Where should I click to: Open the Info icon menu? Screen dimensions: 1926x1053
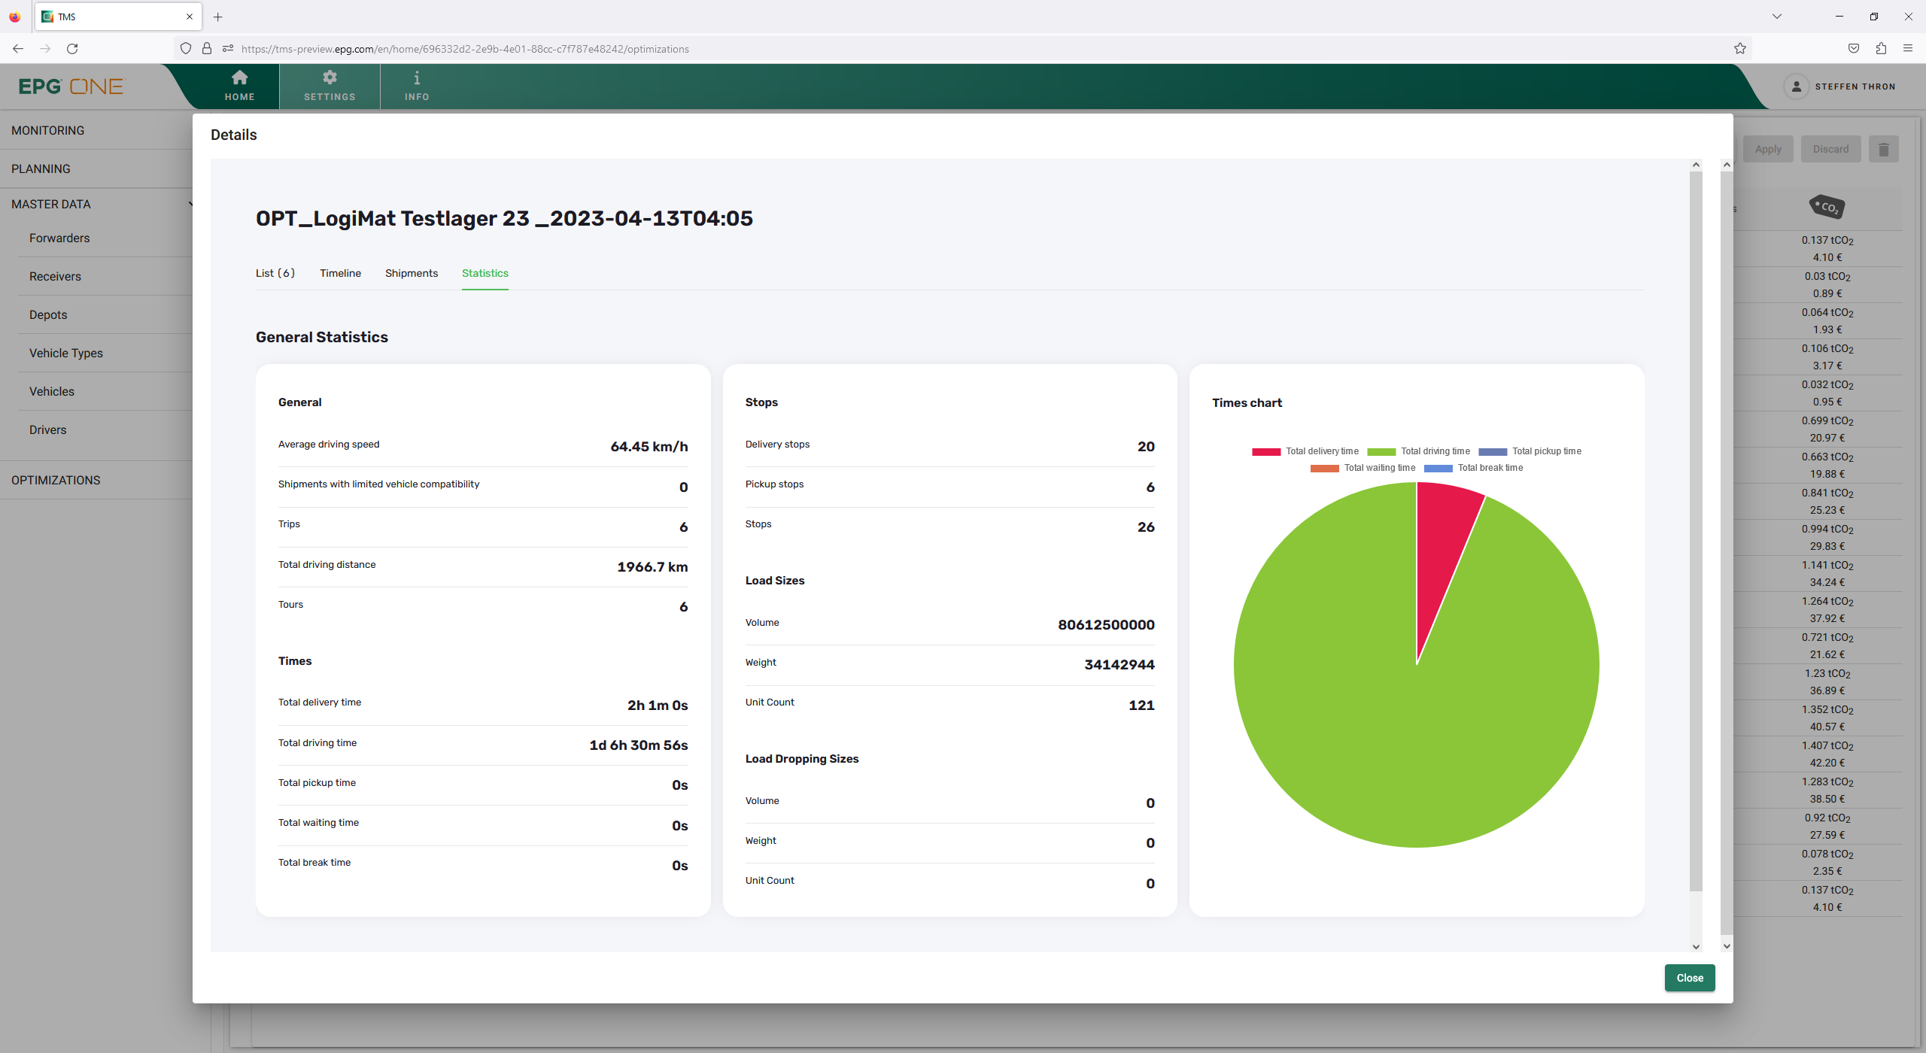click(417, 78)
